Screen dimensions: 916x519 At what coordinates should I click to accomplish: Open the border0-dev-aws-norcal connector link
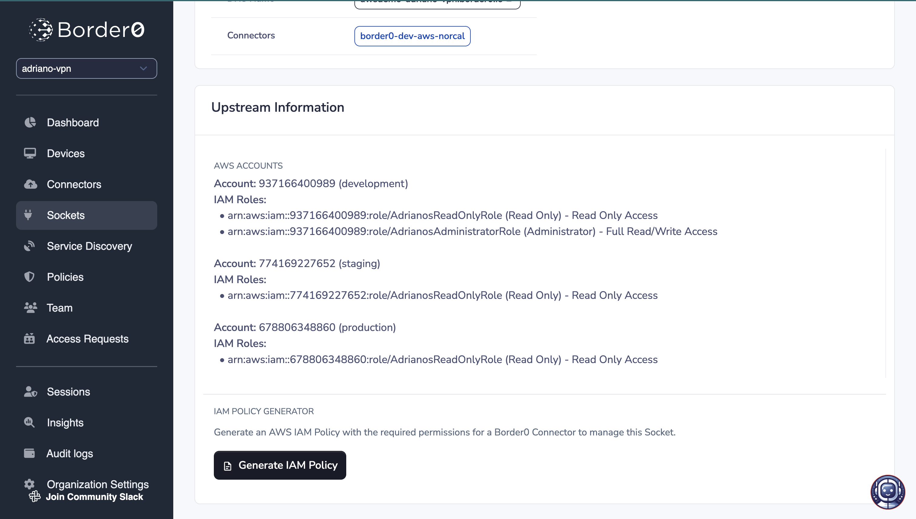412,36
